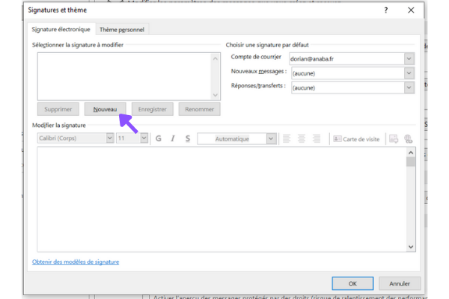Click the signature editor scroll down arrow

411,247
